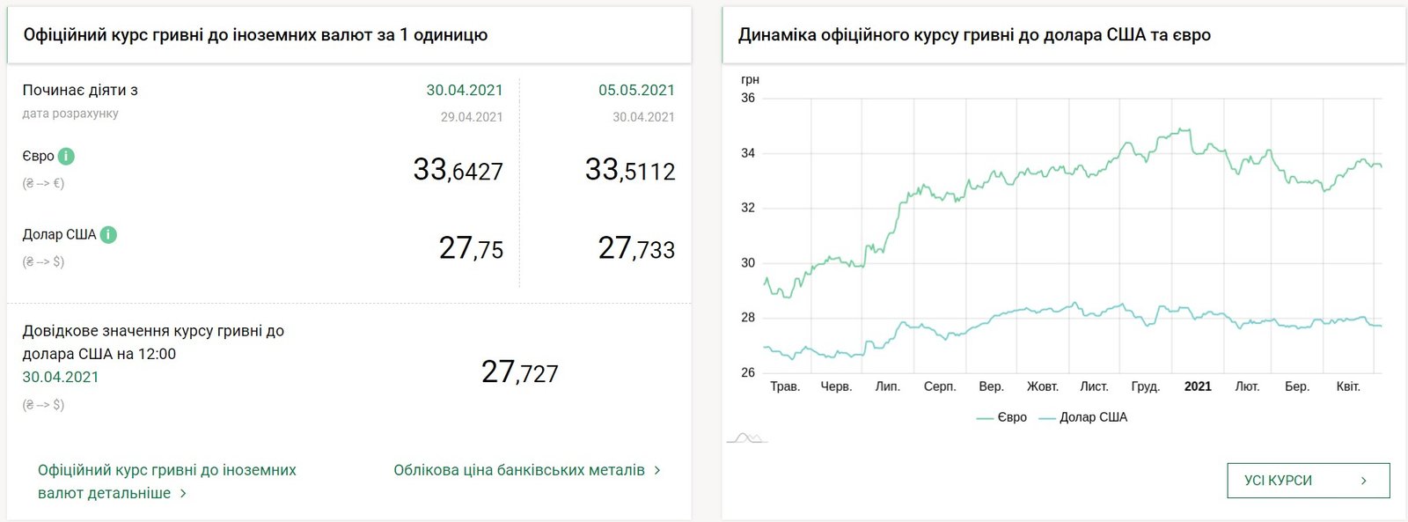Click the chevron arrow inside УСІ КУРСИ button
The width and height of the screenshot is (1408, 522).
tap(1362, 481)
